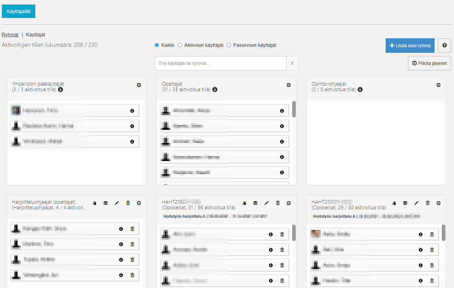Viewport: 454px width, 288px height.
Task: Switch to the Käyttäjät tab
Action: point(35,35)
